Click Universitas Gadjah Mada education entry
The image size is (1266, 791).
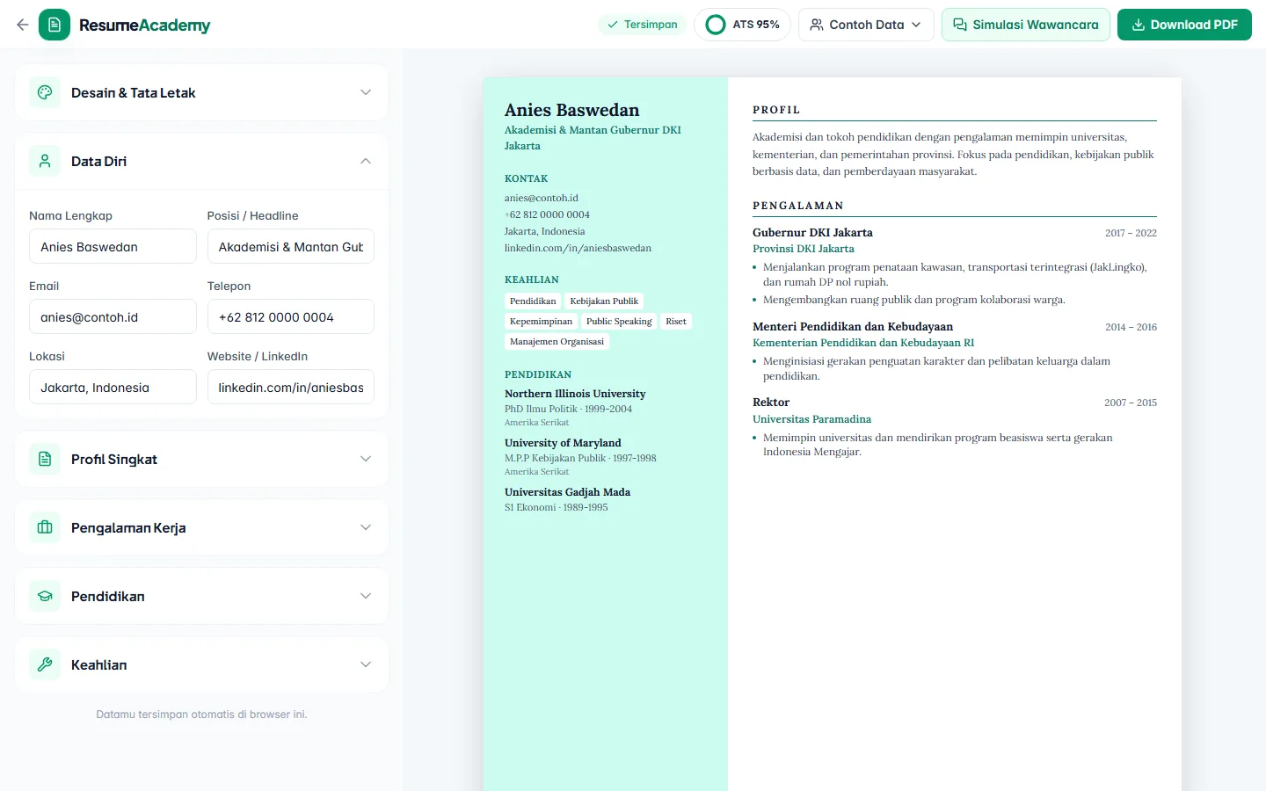[x=567, y=492]
